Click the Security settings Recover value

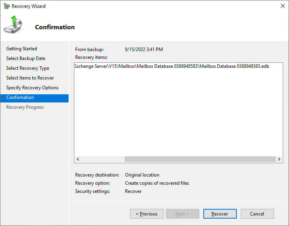133,191
